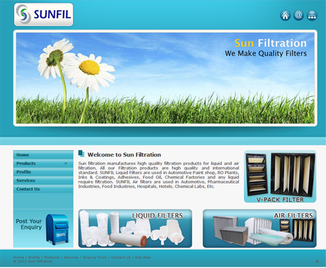This screenshot has width=326, height=268.
Task: Open the V-Pack Filter image
Action: click(280, 177)
